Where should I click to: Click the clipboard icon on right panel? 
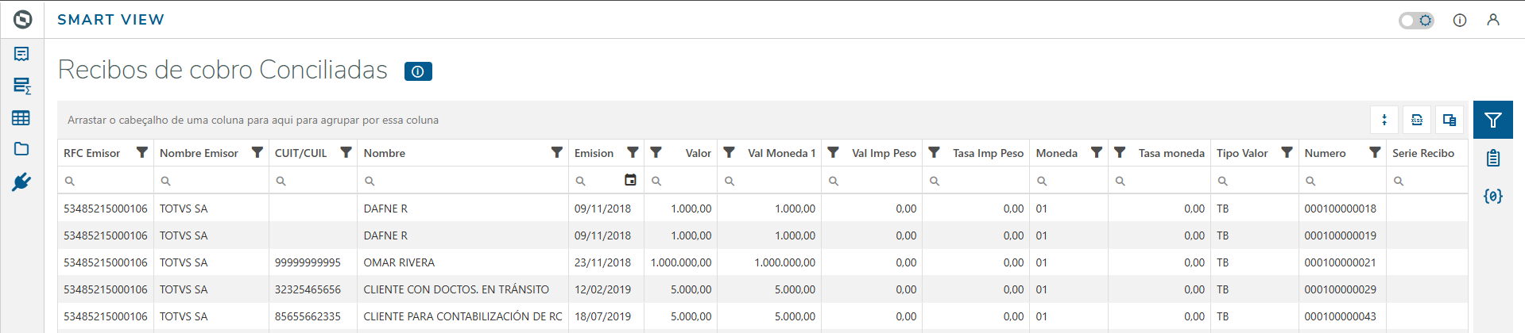click(1492, 158)
